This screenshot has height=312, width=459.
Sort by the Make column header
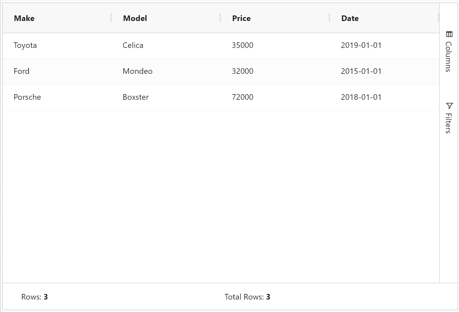click(x=24, y=18)
